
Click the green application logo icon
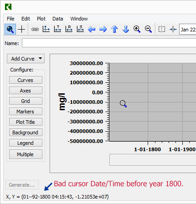point(8,7)
